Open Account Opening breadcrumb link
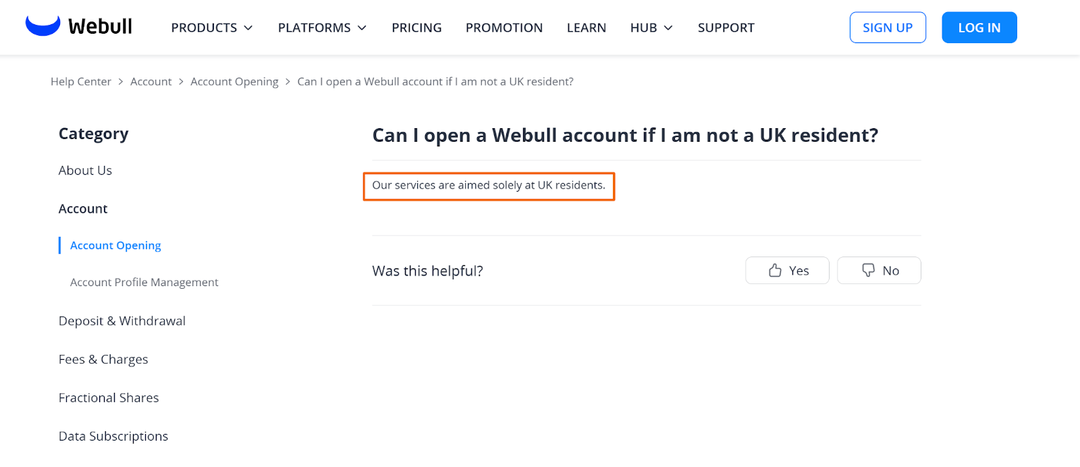The height and width of the screenshot is (467, 1080). [234, 82]
